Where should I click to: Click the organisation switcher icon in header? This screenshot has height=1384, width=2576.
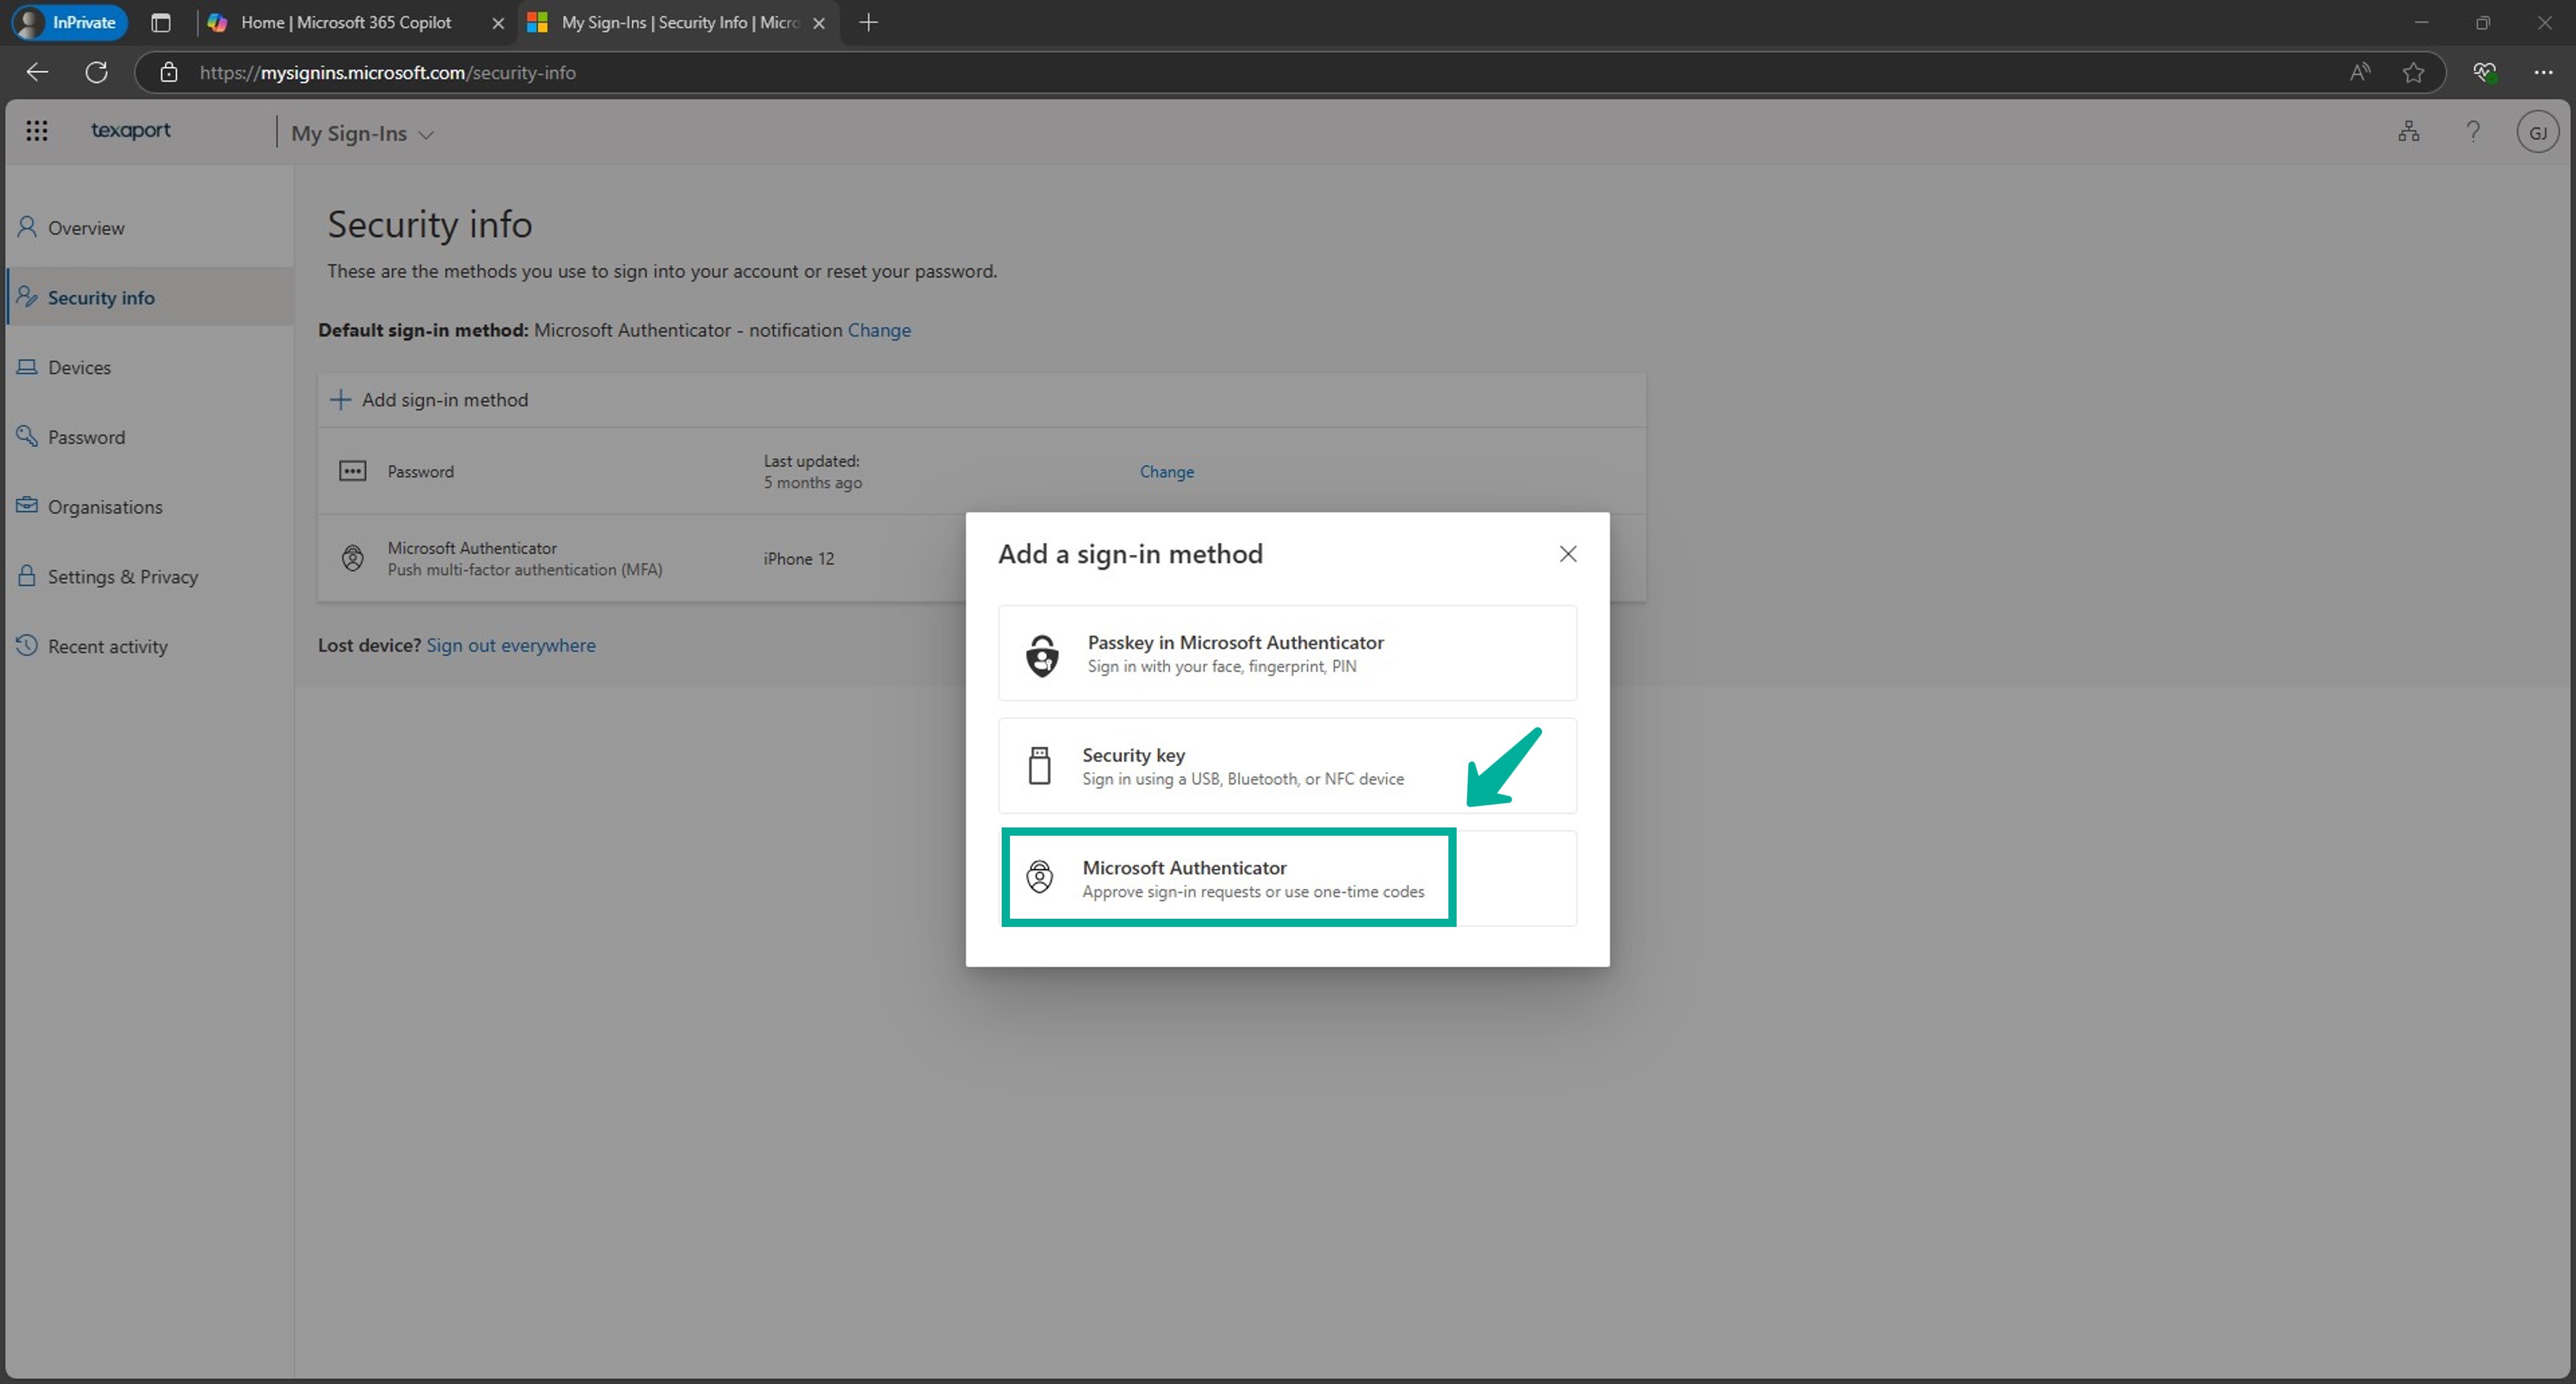coord(2409,131)
